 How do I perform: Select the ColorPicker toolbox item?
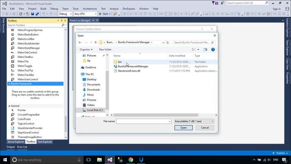click(24, 119)
